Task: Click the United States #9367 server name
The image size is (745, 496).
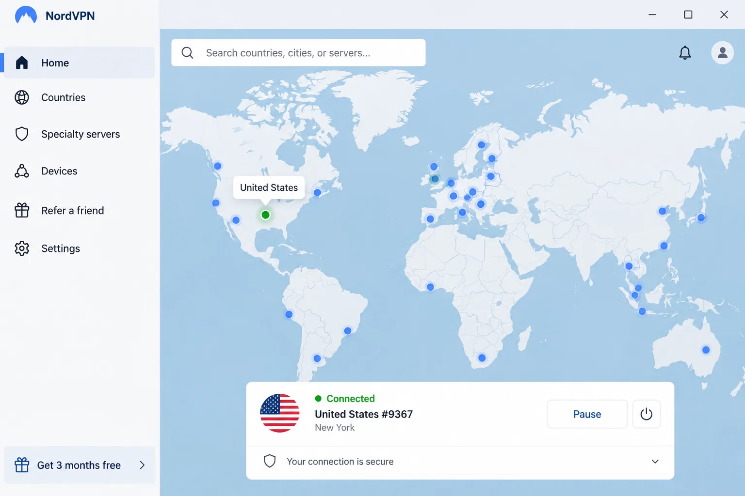Action: [x=364, y=414]
